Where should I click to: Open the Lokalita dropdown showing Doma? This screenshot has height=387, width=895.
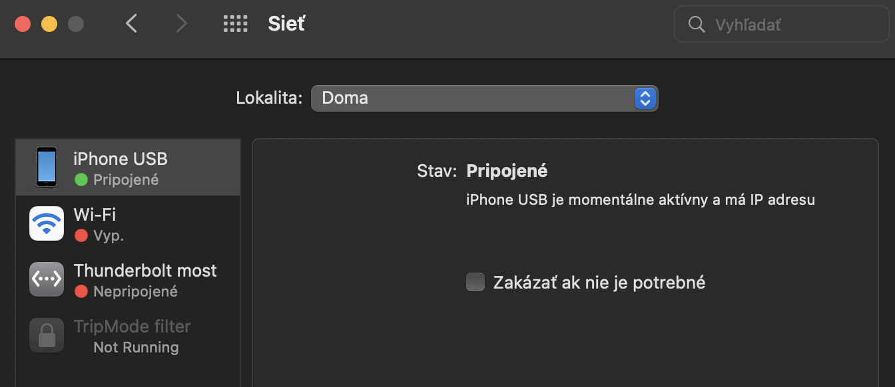point(473,98)
